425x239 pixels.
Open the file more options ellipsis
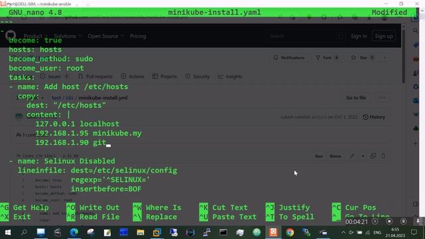382,98
